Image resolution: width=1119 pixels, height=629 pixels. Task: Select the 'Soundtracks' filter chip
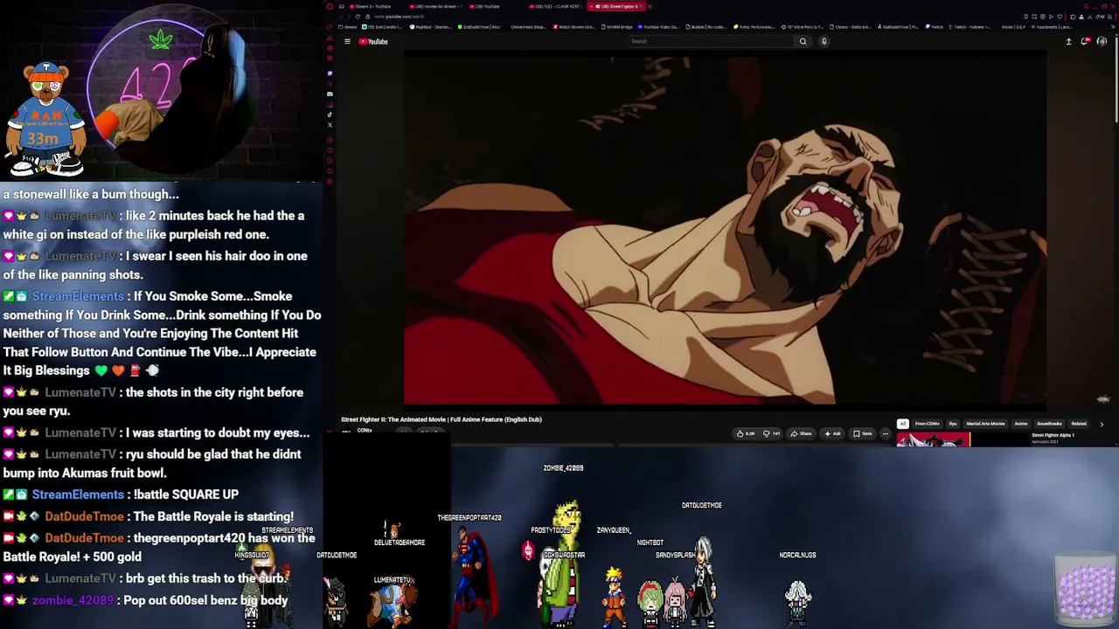click(1049, 424)
